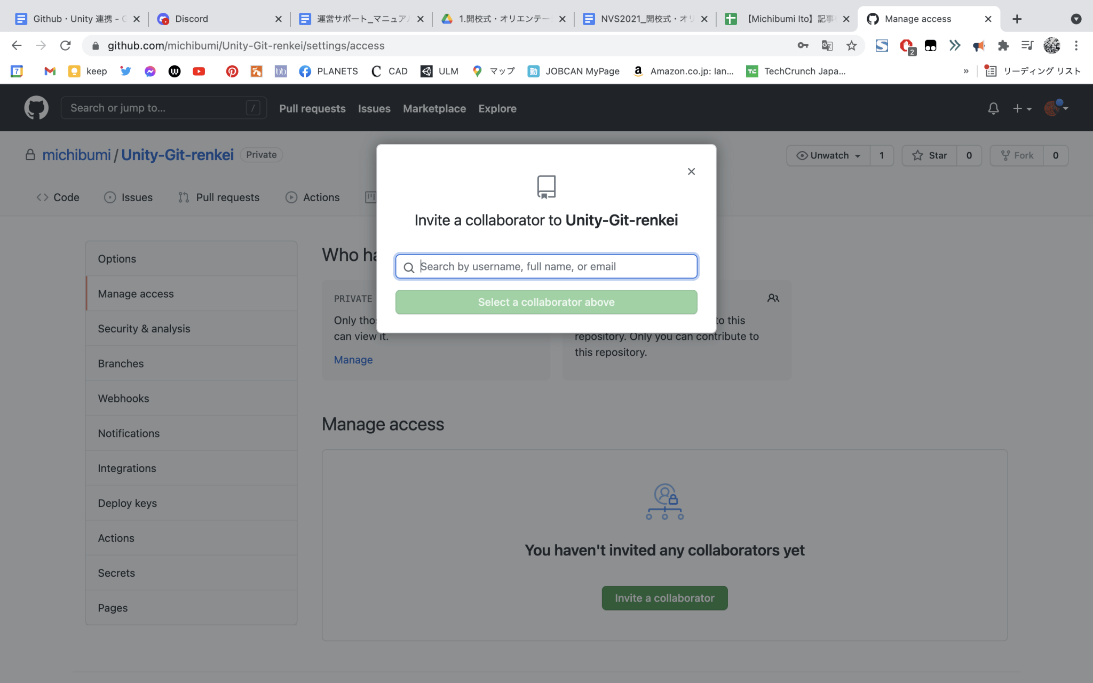The image size is (1093, 683).
Task: Click the search magnifier inside the collaborator field
Action: (x=409, y=267)
